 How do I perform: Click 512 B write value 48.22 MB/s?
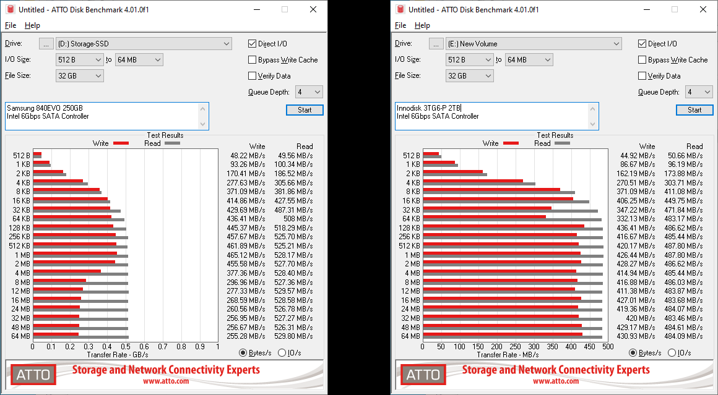coord(248,155)
